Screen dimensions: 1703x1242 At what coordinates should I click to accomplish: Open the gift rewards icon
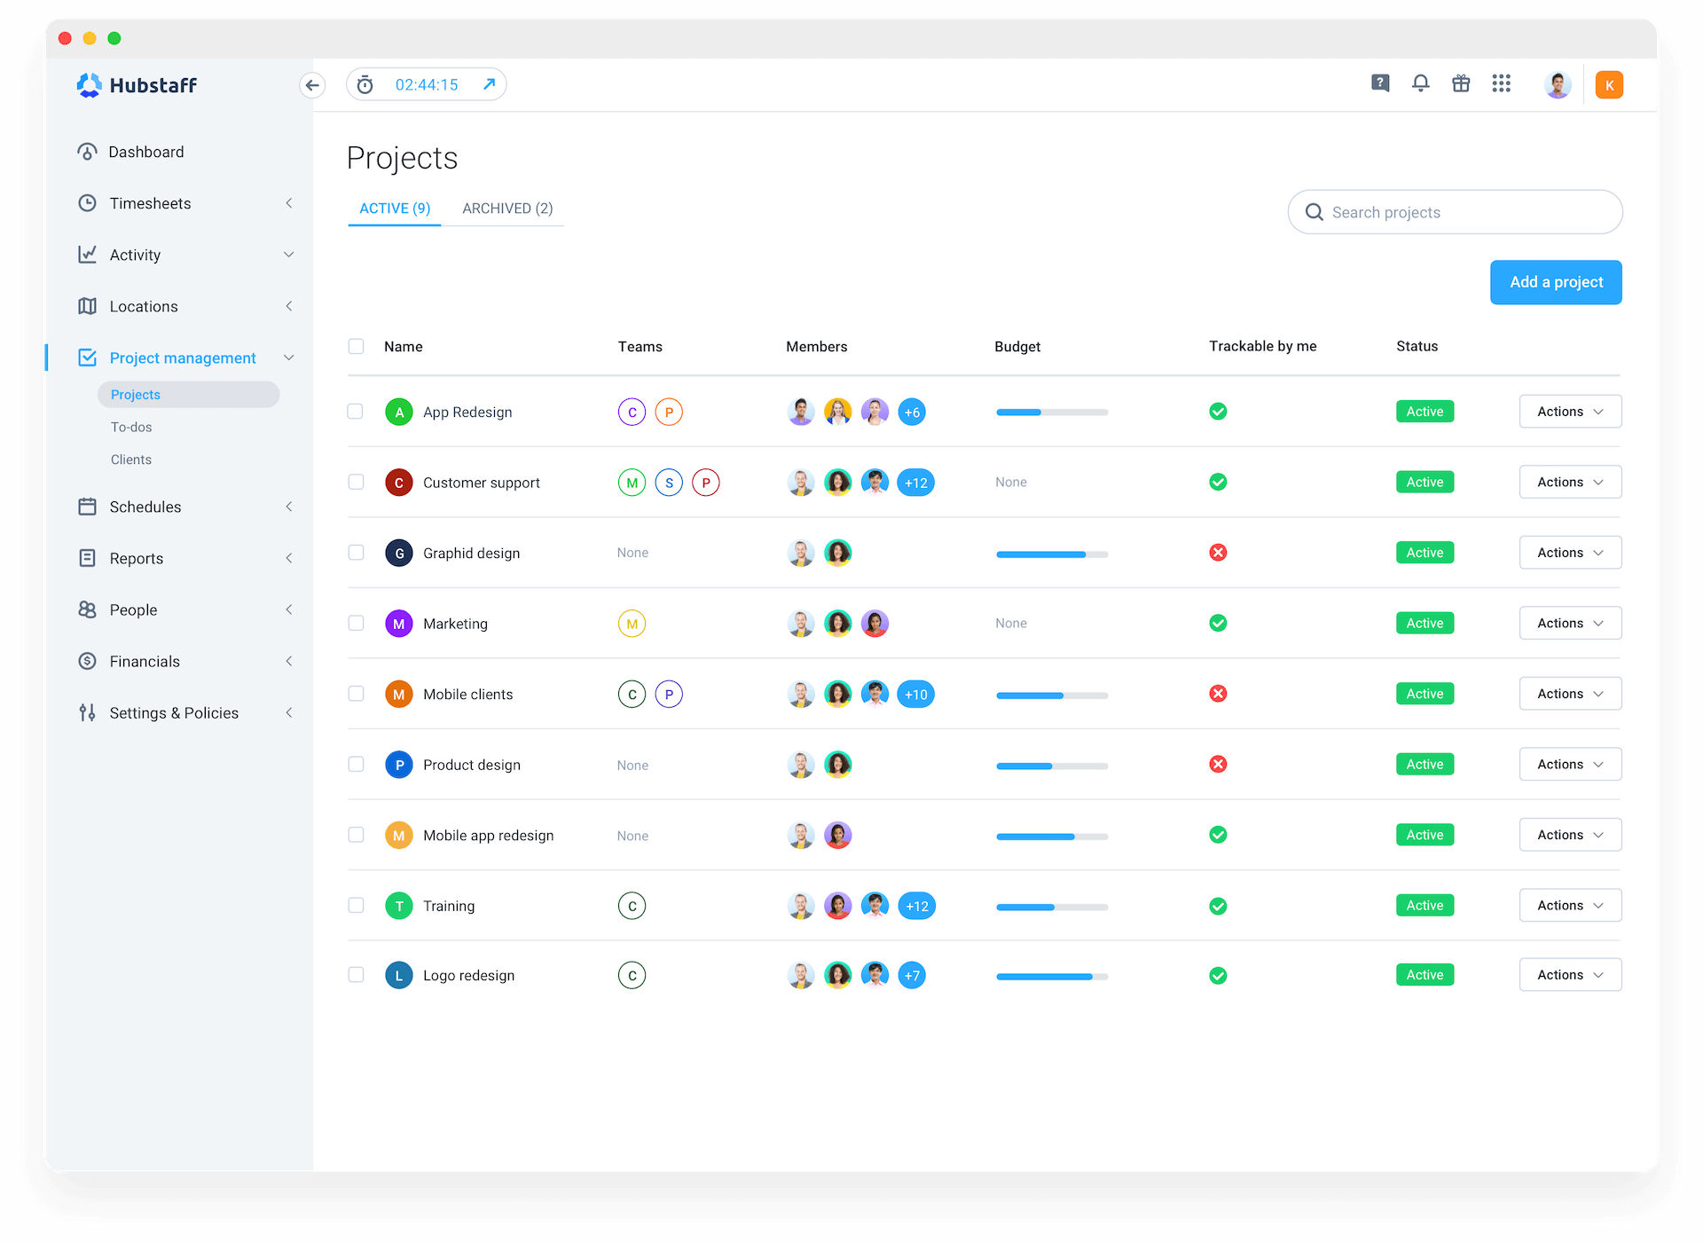1461,83
